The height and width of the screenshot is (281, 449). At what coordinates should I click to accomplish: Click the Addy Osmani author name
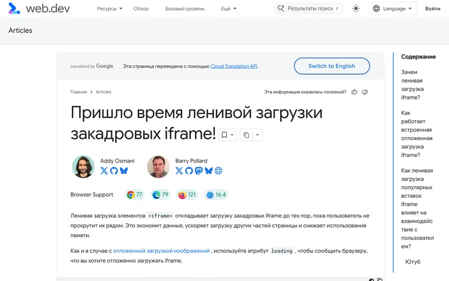pyautogui.click(x=117, y=161)
